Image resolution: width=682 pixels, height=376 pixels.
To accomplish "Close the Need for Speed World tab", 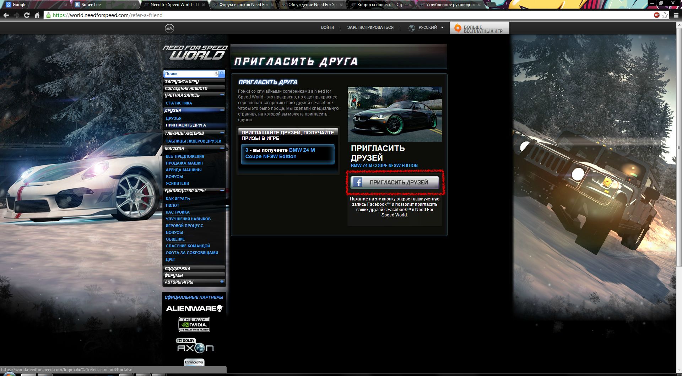I will 203,5.
